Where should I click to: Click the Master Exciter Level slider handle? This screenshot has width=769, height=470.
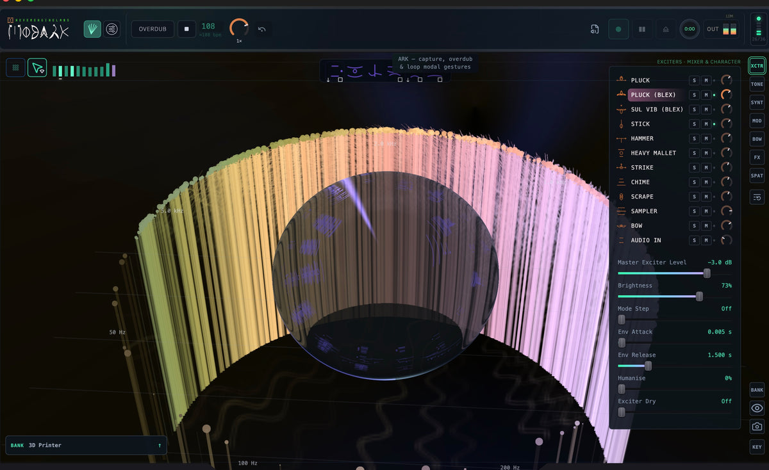707,273
